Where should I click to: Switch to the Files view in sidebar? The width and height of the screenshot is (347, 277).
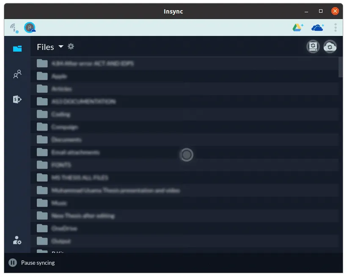pos(17,49)
